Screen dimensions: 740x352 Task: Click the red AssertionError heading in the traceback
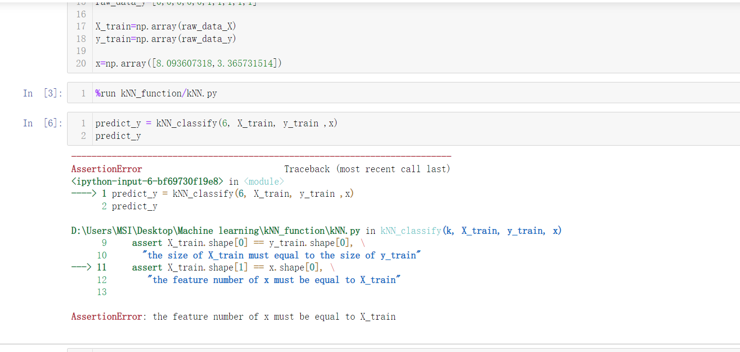[x=107, y=169]
